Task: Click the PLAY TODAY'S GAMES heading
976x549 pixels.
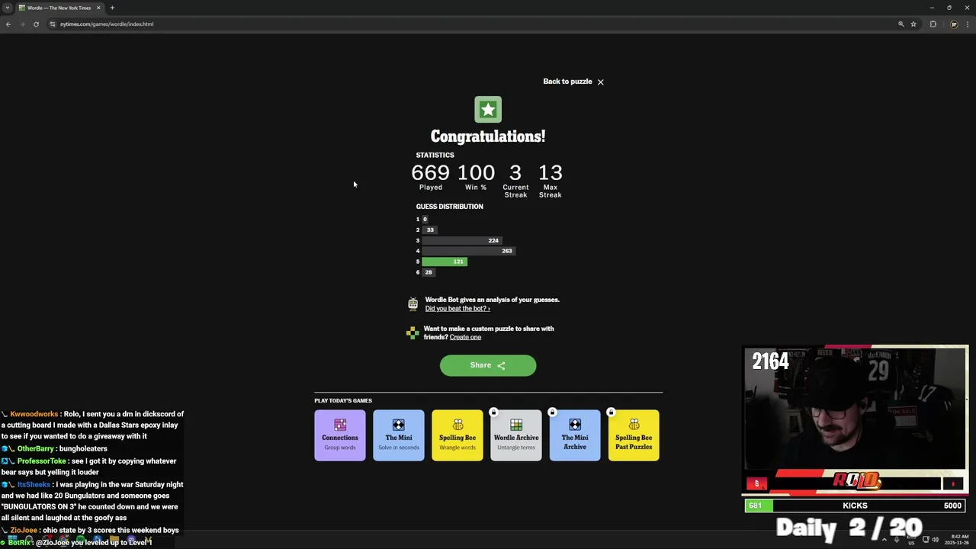Action: point(343,400)
